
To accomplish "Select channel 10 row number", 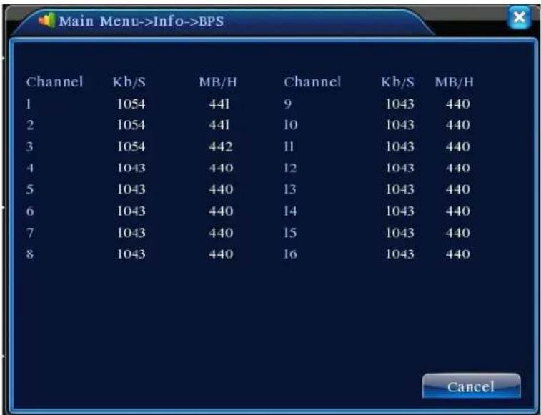I will tap(290, 125).
